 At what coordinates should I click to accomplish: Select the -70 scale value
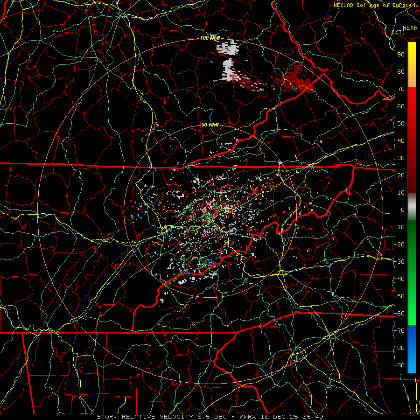click(x=399, y=331)
